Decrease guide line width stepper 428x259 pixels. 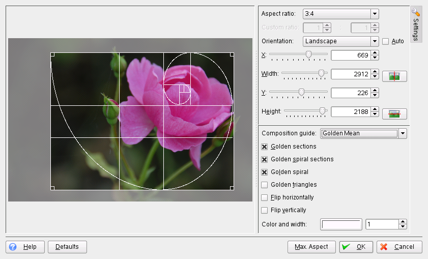[403, 227]
